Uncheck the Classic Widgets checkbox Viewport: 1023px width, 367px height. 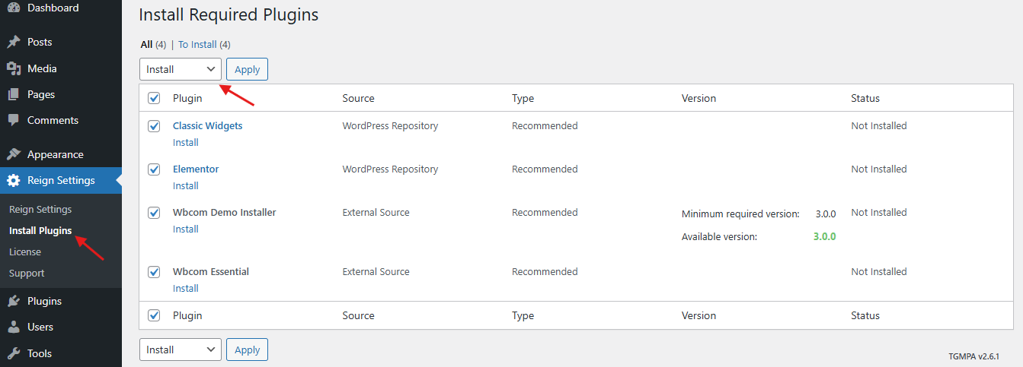point(154,126)
